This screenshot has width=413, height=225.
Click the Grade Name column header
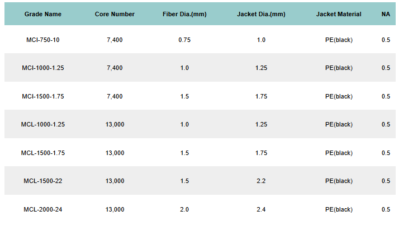(43, 14)
